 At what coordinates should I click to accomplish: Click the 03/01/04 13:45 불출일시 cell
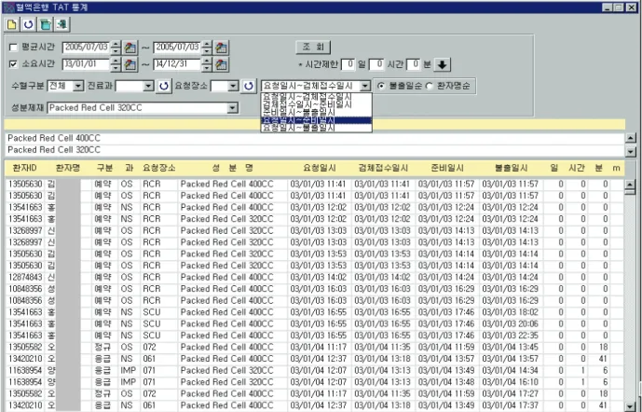511,347
